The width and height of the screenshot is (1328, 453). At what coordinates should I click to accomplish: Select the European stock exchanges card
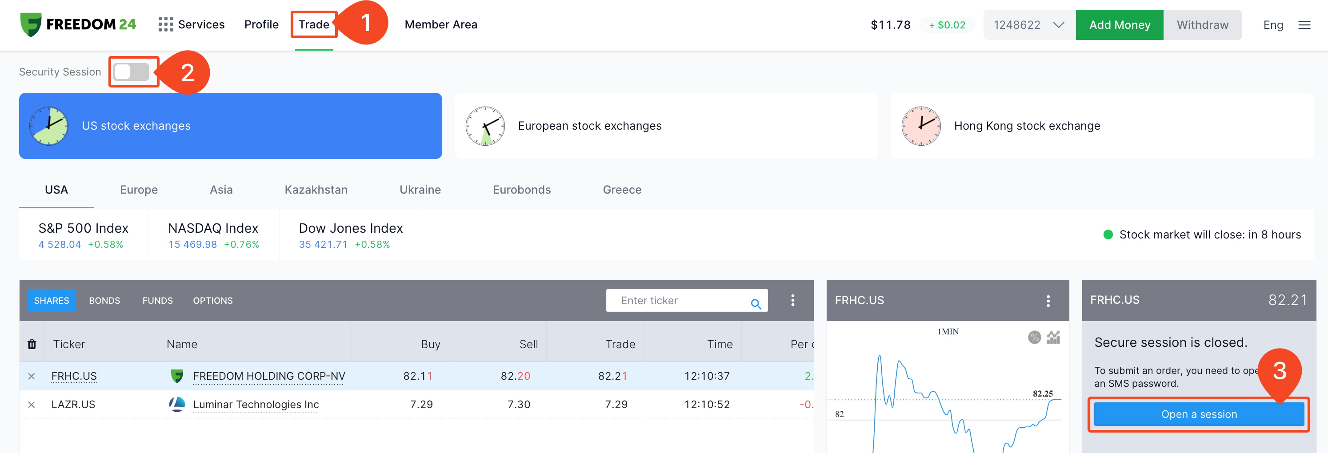pos(667,126)
